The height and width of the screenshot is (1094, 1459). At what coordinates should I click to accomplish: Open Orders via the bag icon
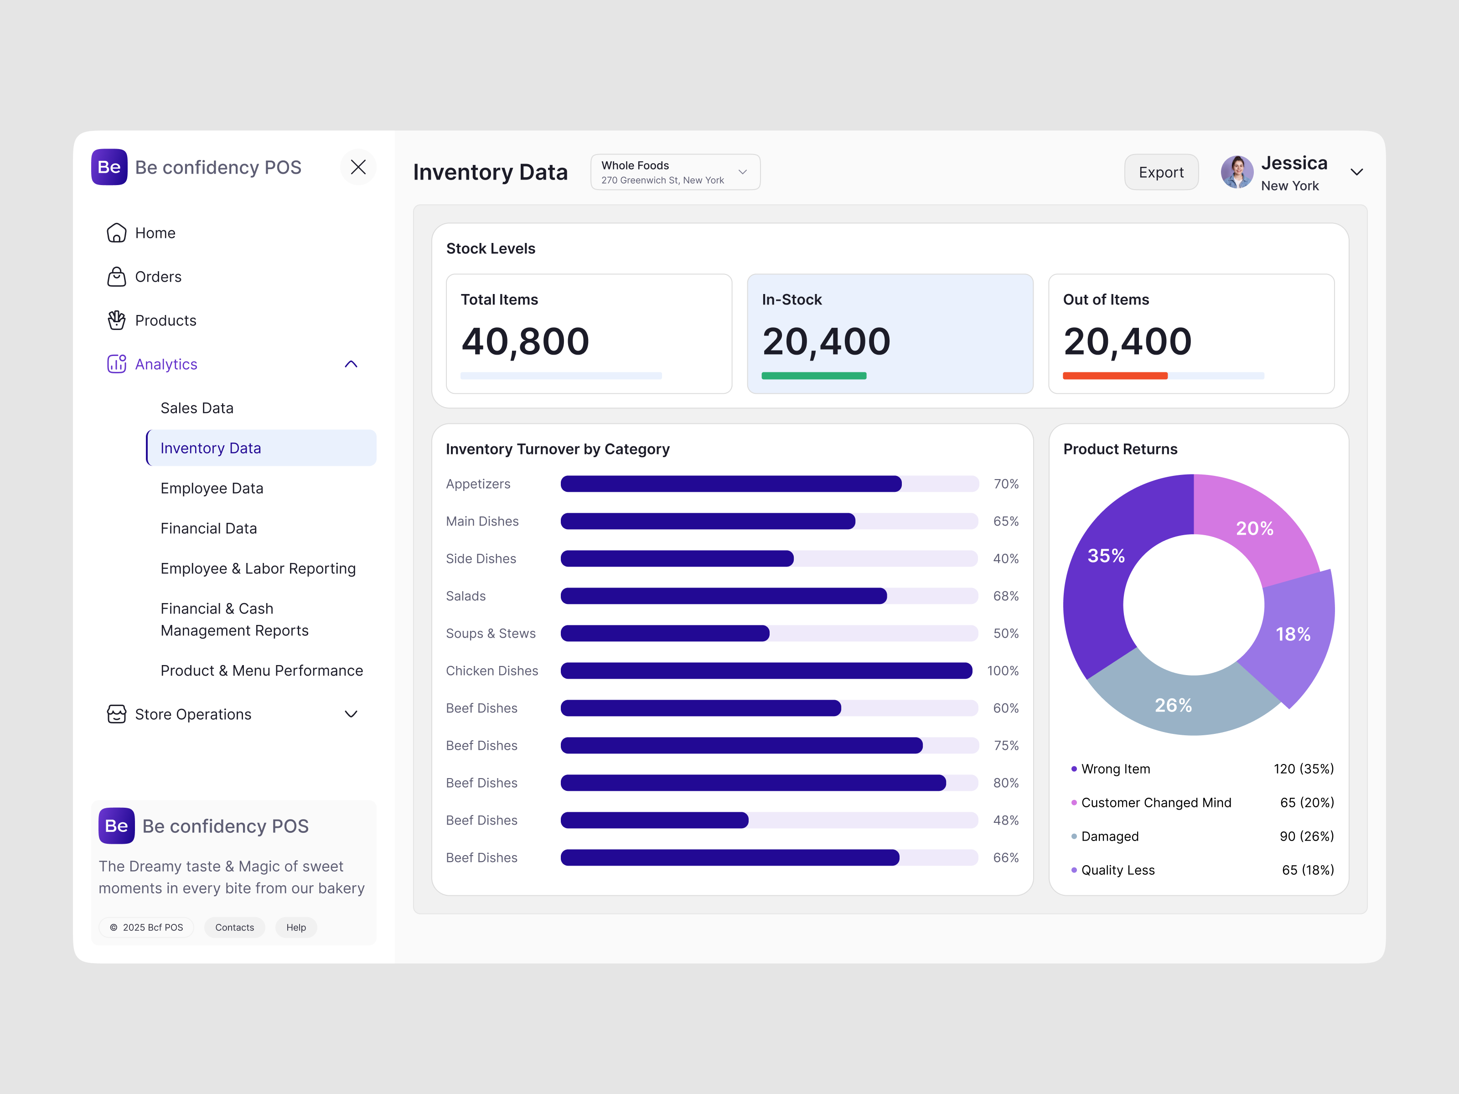pyautogui.click(x=116, y=276)
